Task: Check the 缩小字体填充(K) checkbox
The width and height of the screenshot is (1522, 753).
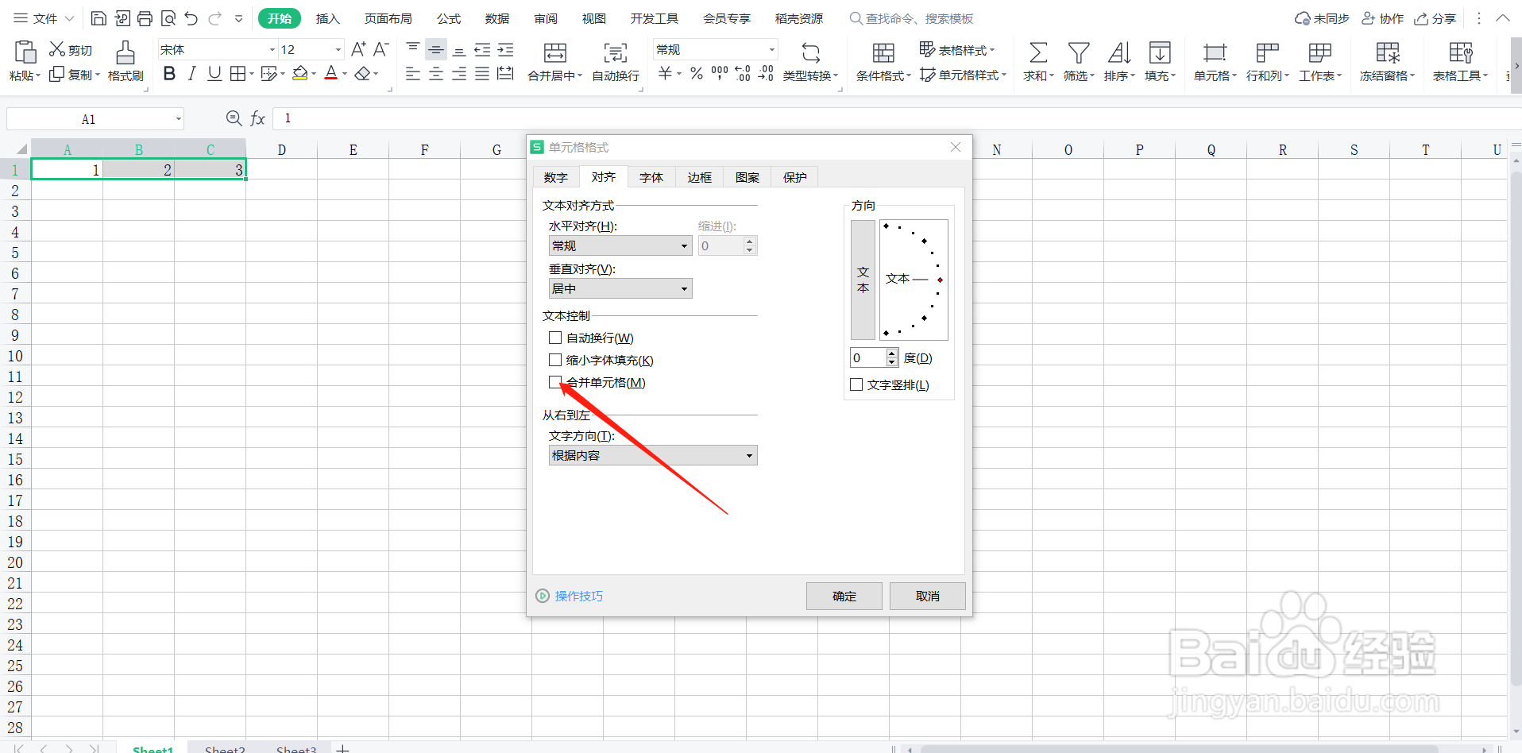Action: [x=555, y=360]
